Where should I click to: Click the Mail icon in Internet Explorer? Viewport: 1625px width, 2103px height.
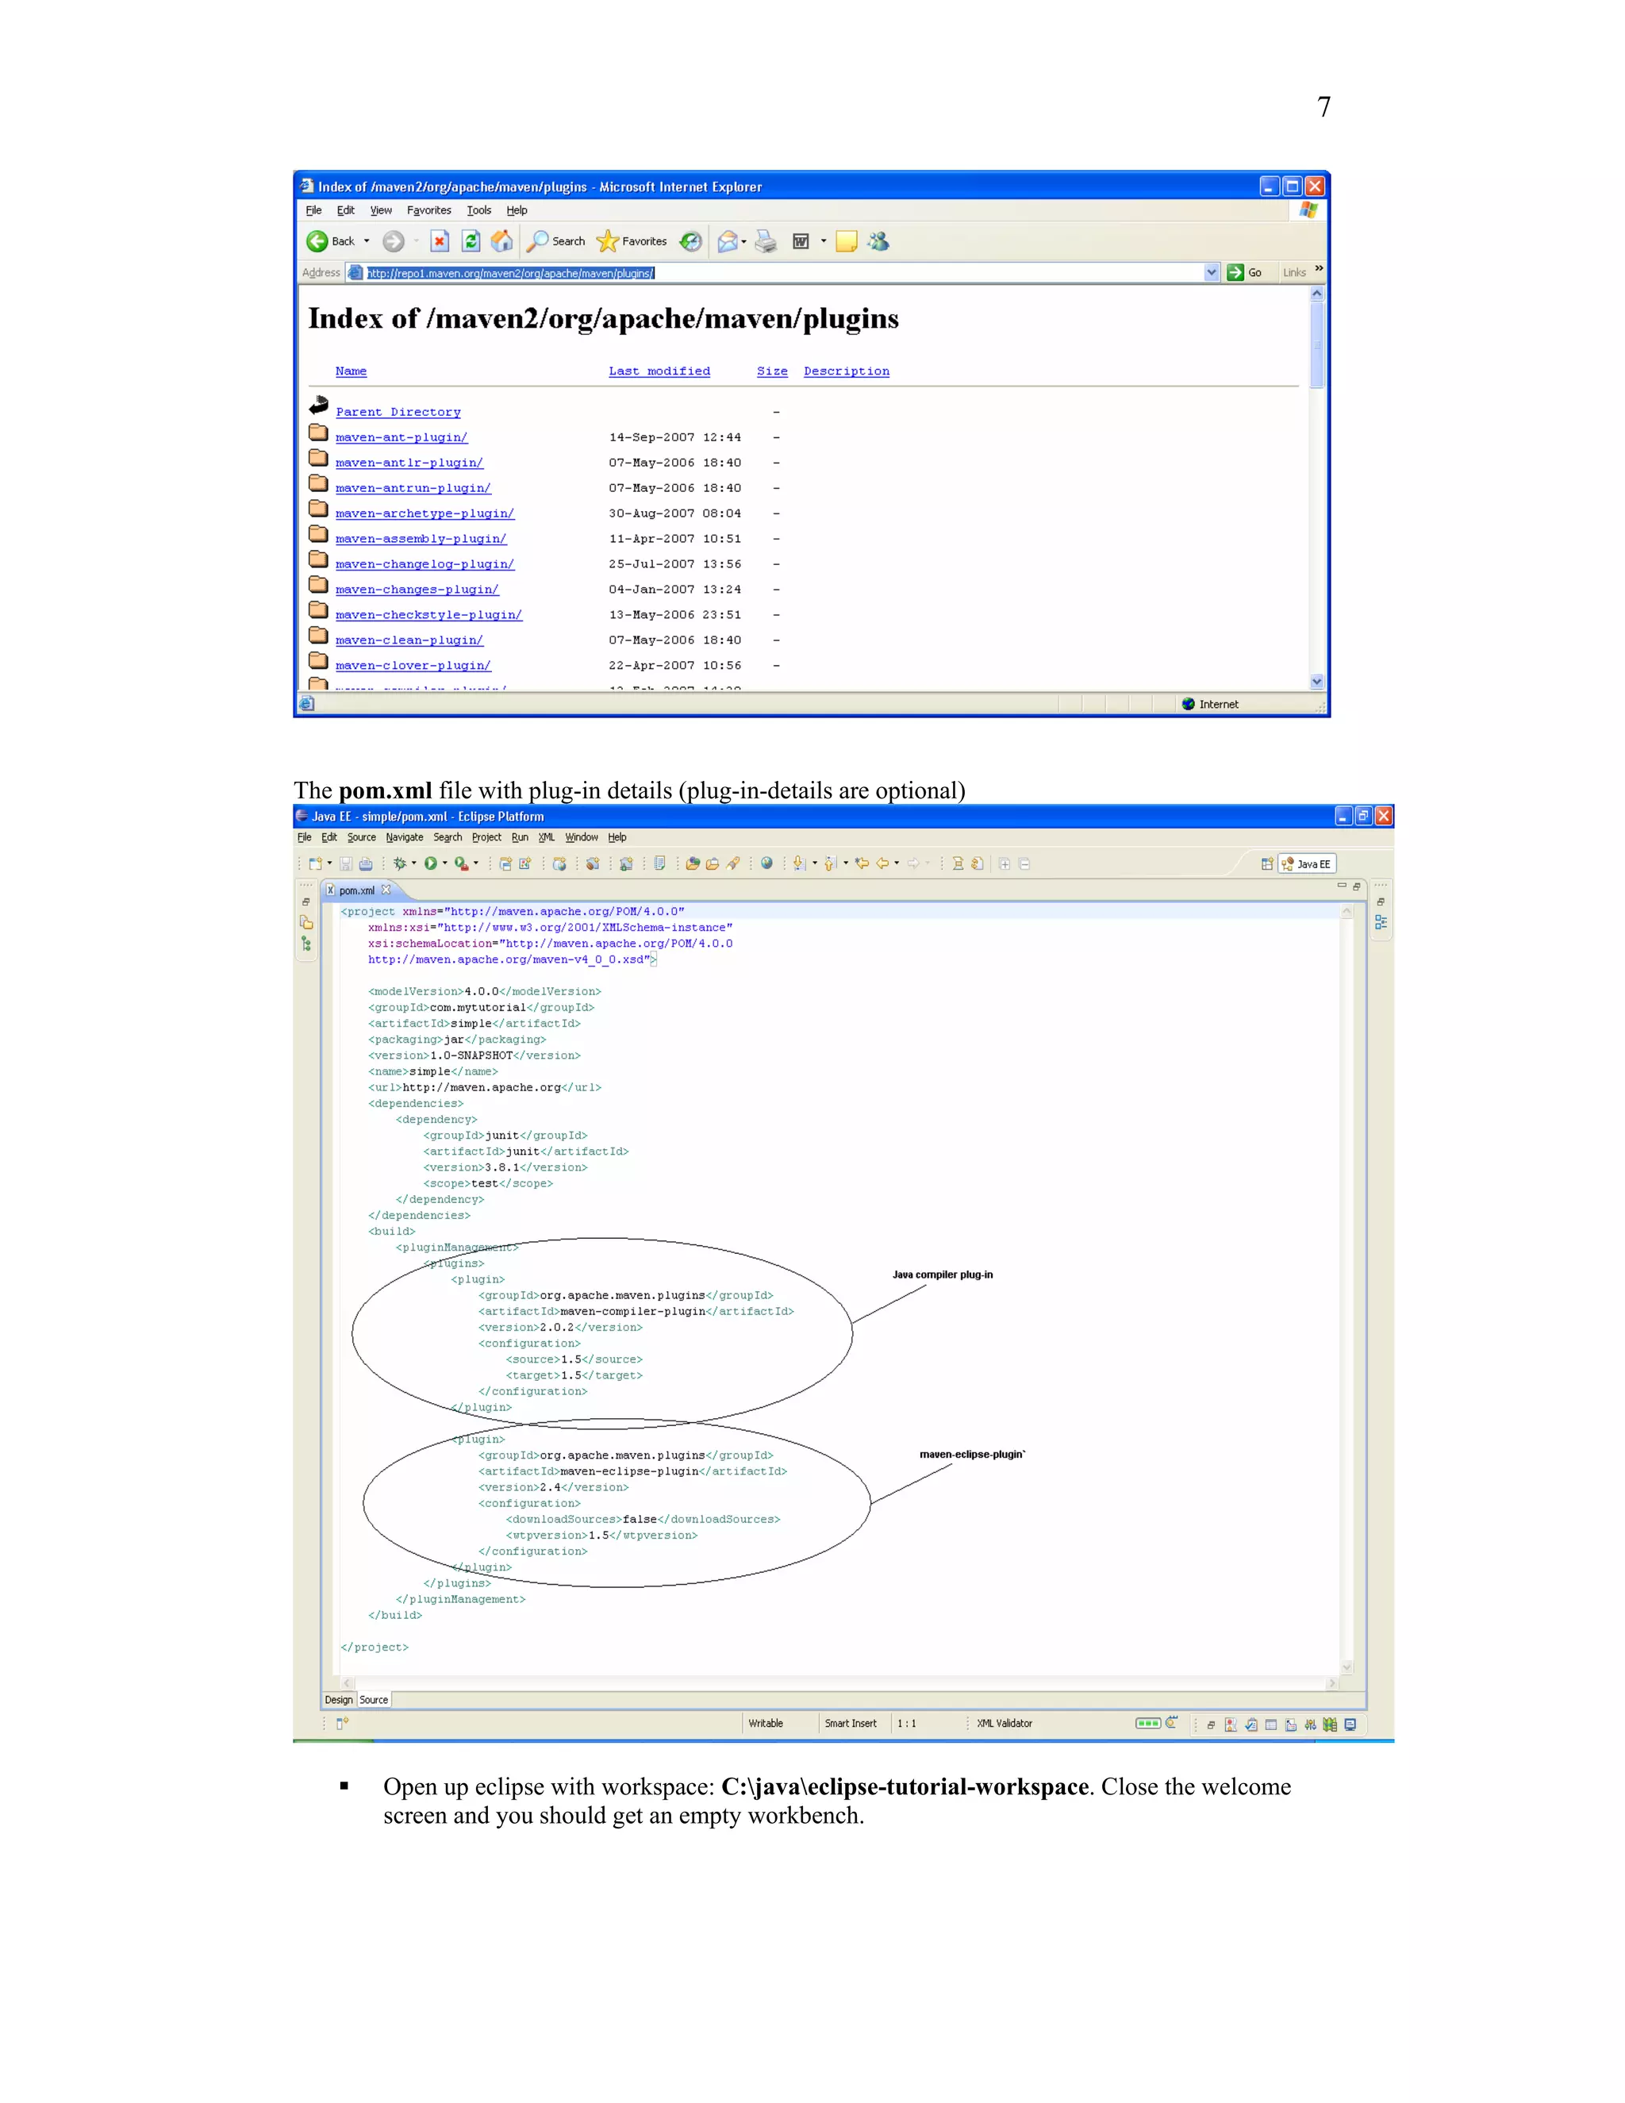(728, 240)
